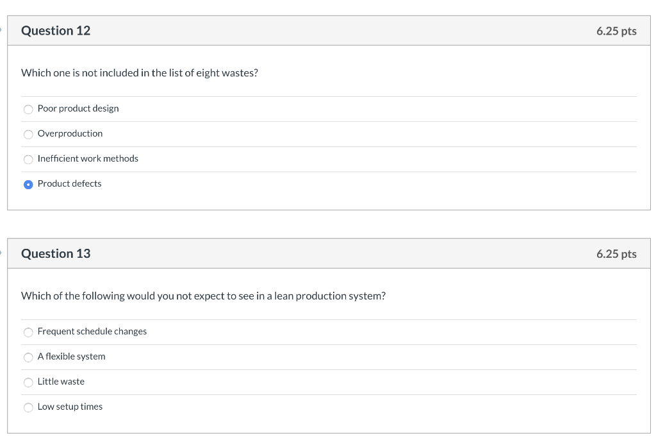Select the Overproduction answer
Viewport: 656px width, 438px height.
pos(28,134)
